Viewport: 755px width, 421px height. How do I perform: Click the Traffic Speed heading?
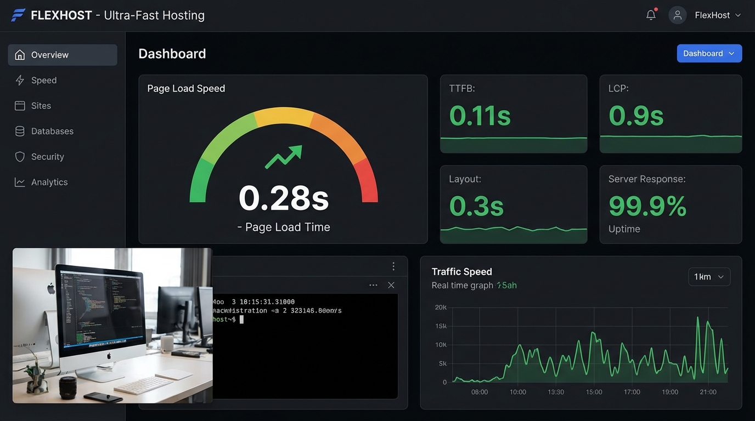click(461, 271)
